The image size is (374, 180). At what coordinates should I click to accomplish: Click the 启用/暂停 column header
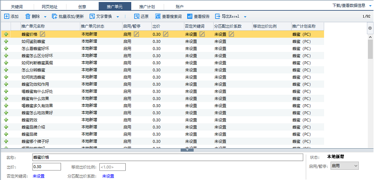click(x=136, y=26)
